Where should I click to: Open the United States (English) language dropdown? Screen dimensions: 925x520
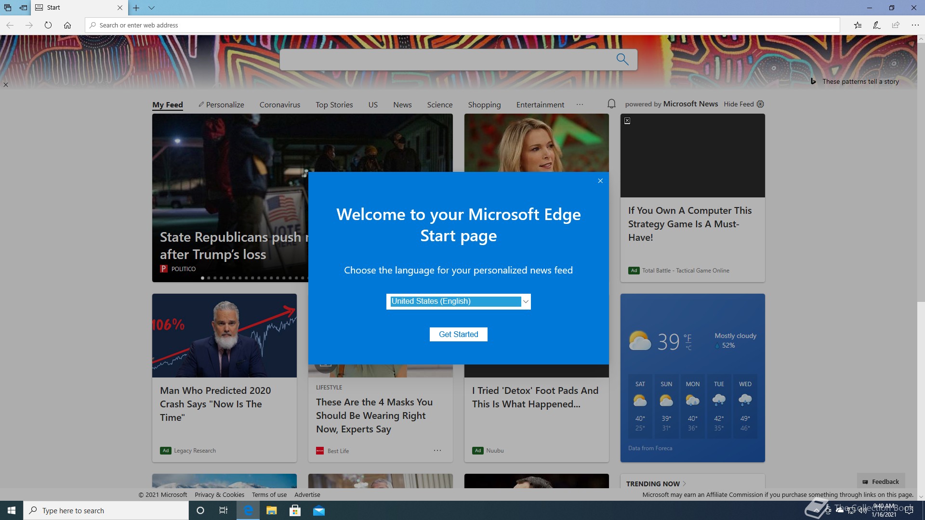tap(458, 301)
